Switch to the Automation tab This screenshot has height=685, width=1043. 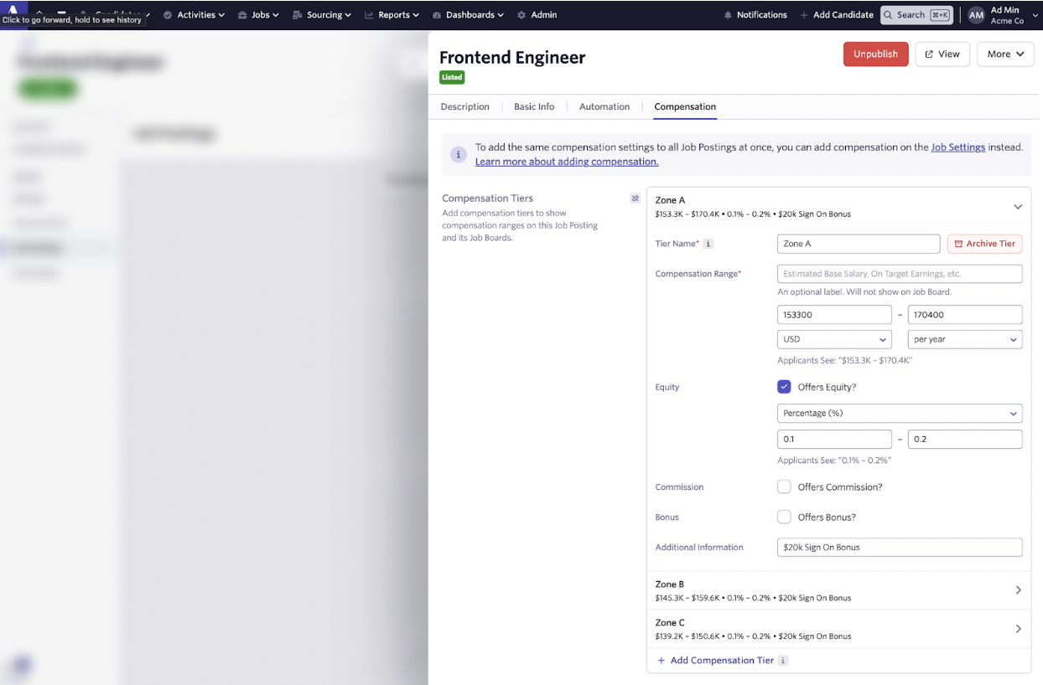604,106
